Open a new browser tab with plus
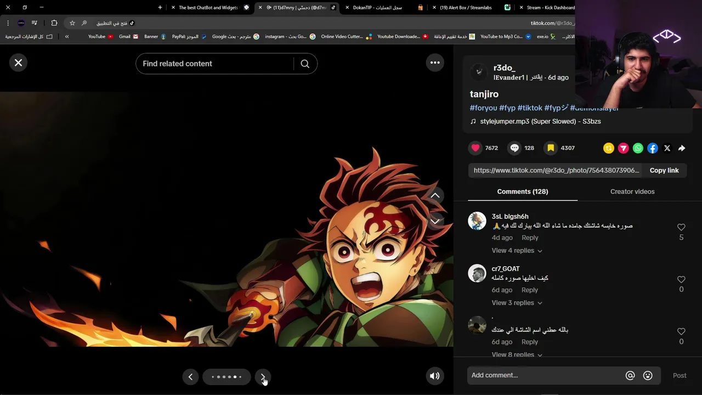Viewport: 702px width, 395px height. coord(160,7)
